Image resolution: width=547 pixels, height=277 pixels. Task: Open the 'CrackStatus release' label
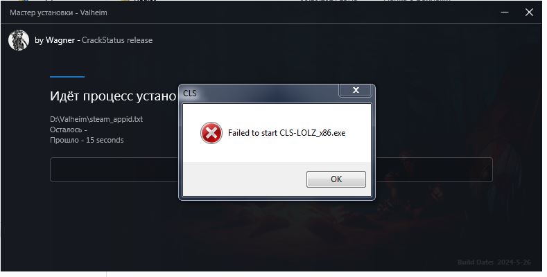(117, 40)
